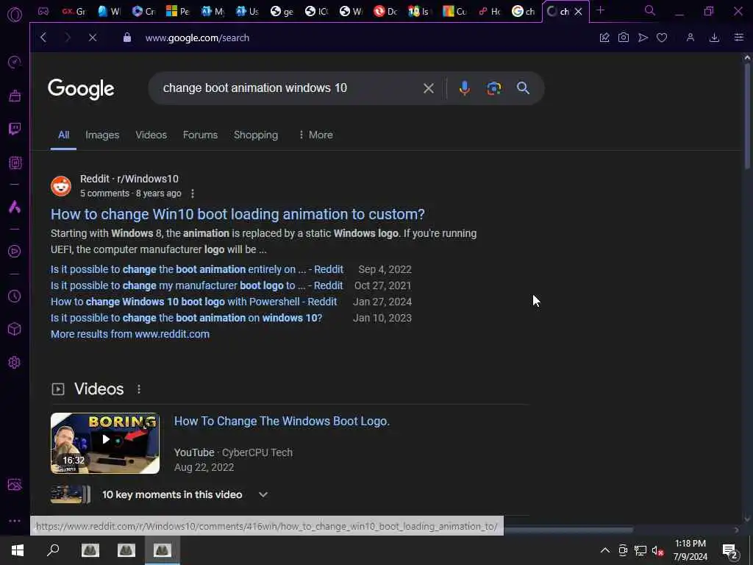Close the active 'ch' tab
The width and height of the screenshot is (753, 565).
coord(579,12)
